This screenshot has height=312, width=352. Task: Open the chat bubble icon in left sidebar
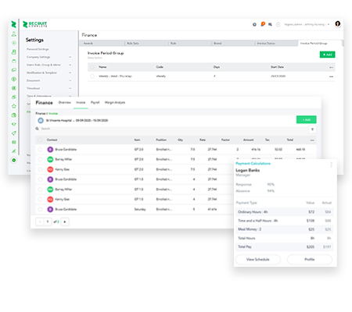[x=14, y=70]
